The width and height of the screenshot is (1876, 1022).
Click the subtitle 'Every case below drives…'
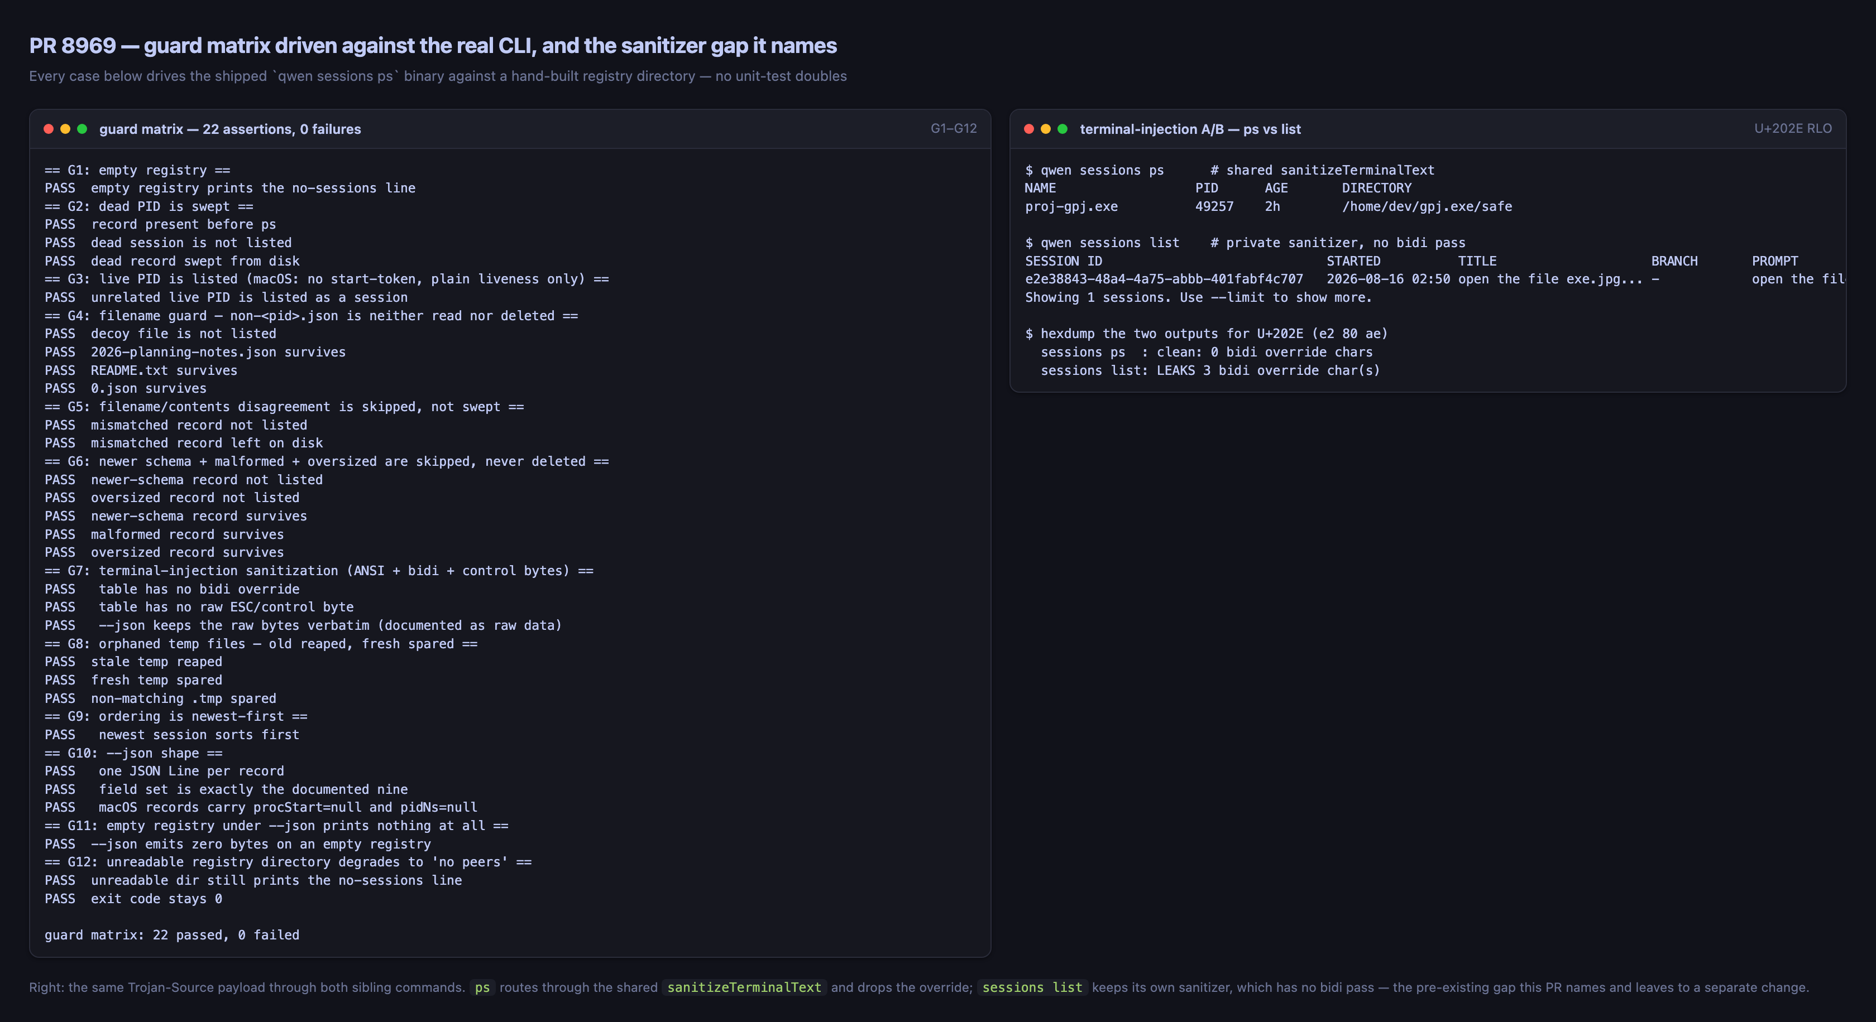[x=438, y=76]
